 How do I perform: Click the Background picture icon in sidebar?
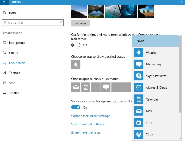(4, 43)
